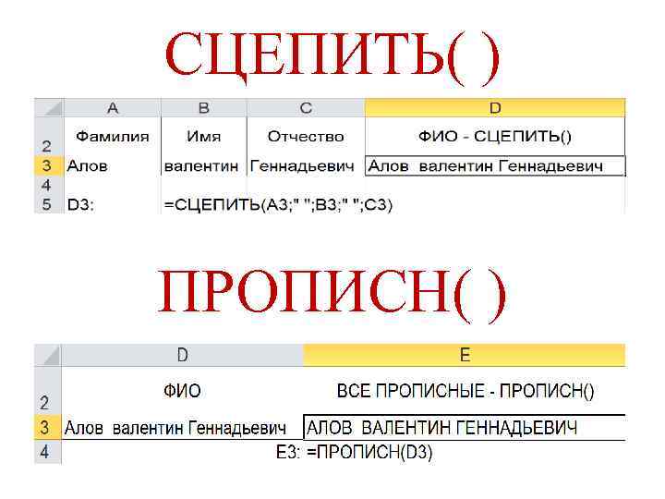This screenshot has height=499, width=665.
Task: Select cell containing Фамилия
Action: [113, 137]
